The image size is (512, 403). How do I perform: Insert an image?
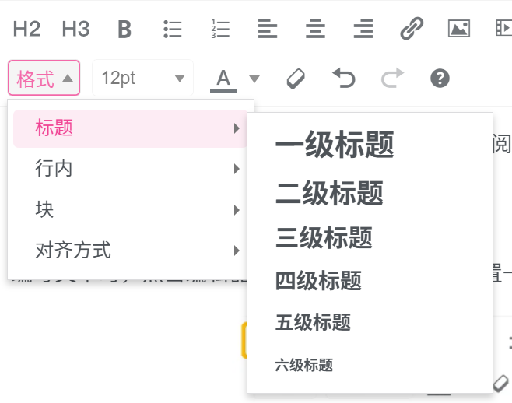tap(459, 30)
